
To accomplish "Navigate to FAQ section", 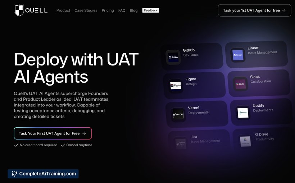I will pos(122,10).
